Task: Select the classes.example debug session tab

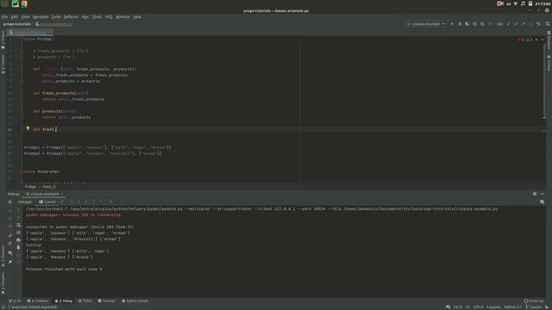Action: pyautogui.click(x=43, y=194)
